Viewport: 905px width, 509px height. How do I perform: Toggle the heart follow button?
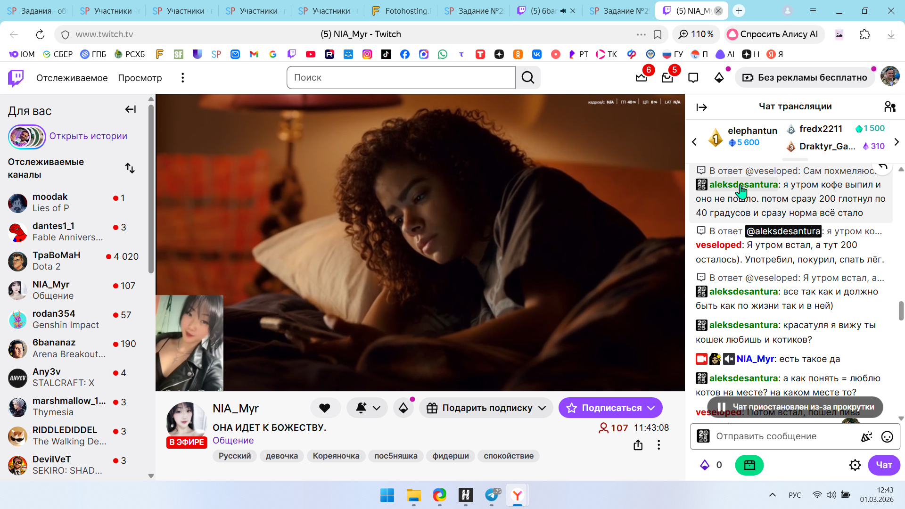pos(325,408)
